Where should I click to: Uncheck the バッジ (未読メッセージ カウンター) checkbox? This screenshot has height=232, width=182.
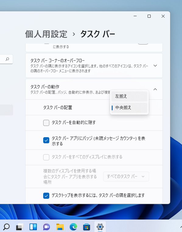(46, 140)
